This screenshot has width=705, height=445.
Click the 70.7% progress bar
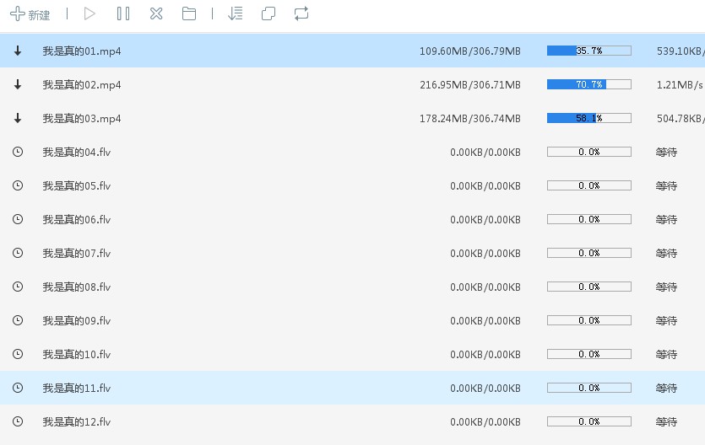(589, 84)
